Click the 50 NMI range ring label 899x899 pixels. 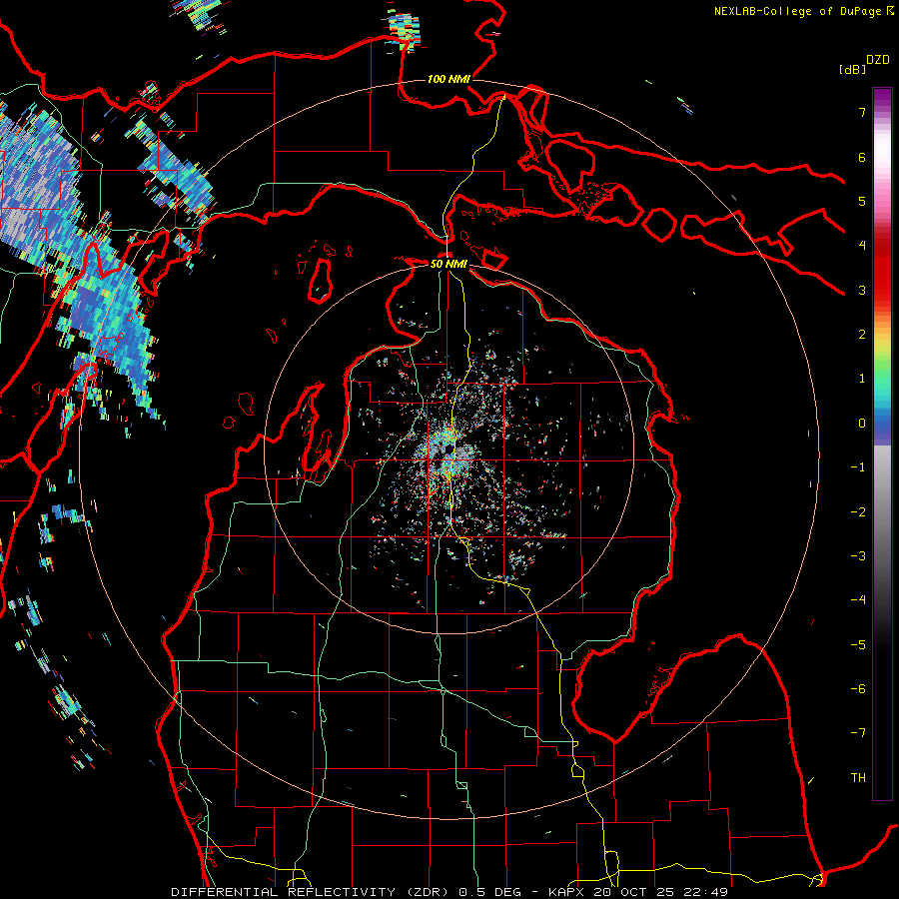(x=449, y=264)
